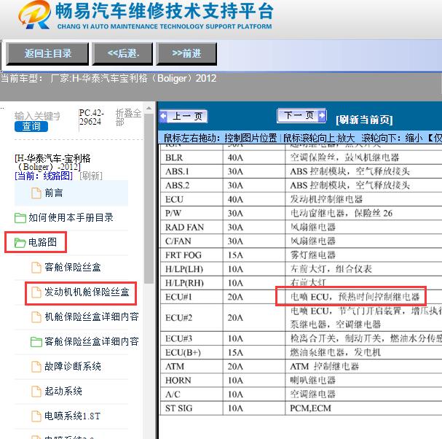Screen dimensions: 442x439
Task: Click 喇叭继电器 description cell
Action: 313,380
